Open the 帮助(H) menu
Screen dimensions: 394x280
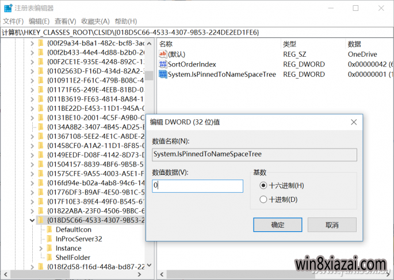click(125, 21)
